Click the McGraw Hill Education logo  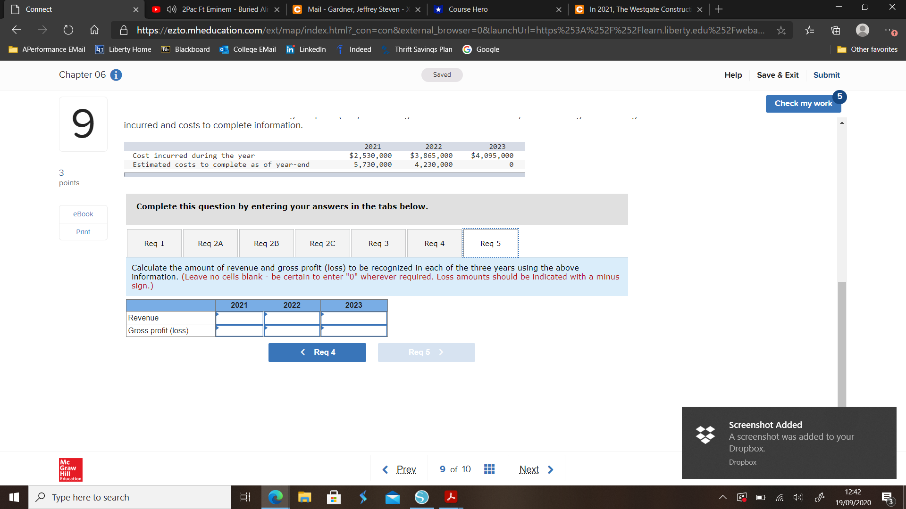tap(71, 469)
